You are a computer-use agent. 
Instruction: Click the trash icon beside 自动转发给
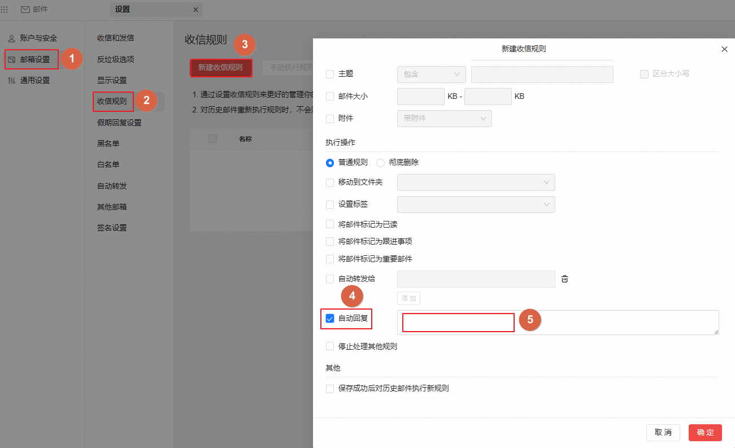(564, 279)
